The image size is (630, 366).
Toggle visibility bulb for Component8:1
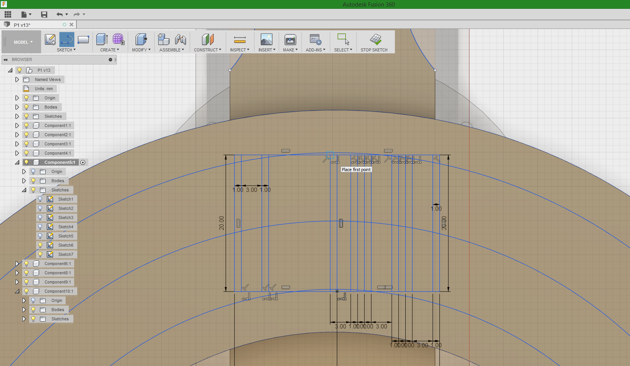coord(27,273)
